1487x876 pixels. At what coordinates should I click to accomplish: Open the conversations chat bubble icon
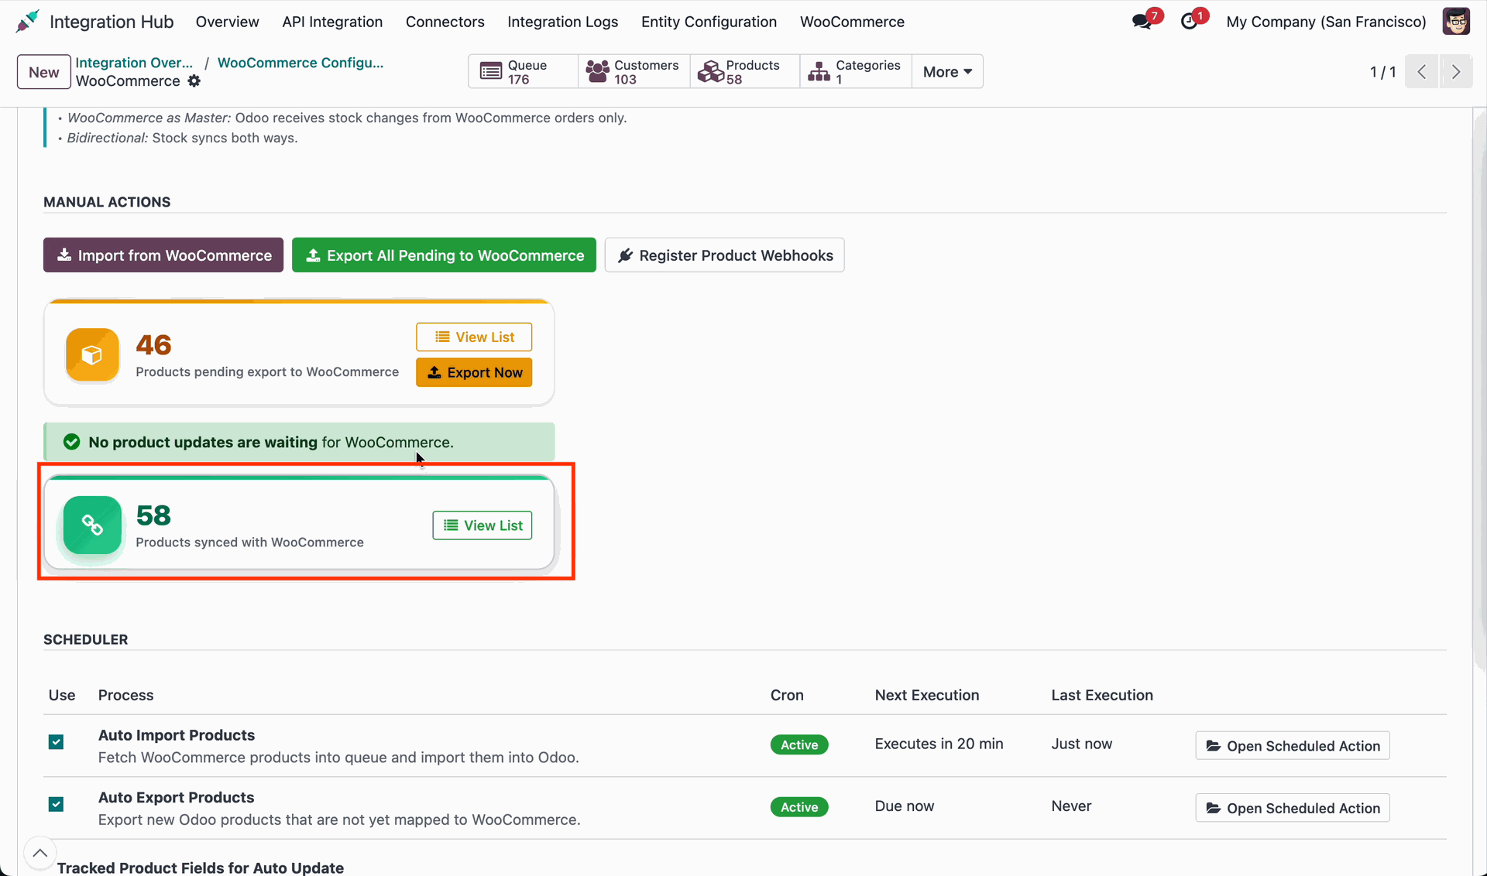(x=1141, y=22)
